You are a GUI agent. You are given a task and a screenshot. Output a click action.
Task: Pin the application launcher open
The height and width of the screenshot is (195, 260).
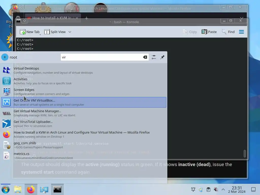tap(162, 57)
